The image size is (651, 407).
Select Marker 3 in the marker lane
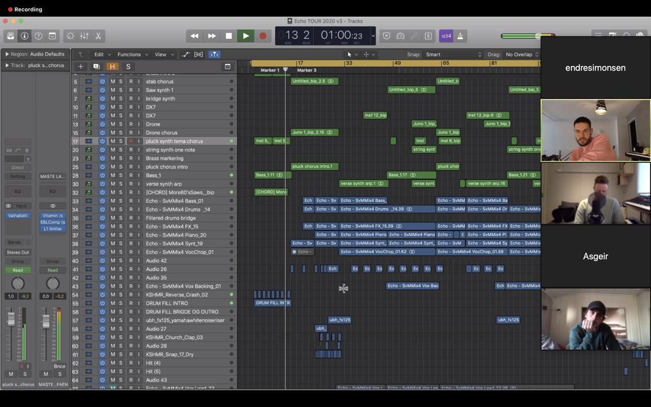307,70
